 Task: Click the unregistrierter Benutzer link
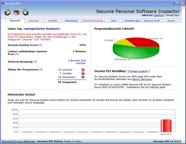pos(42,29)
